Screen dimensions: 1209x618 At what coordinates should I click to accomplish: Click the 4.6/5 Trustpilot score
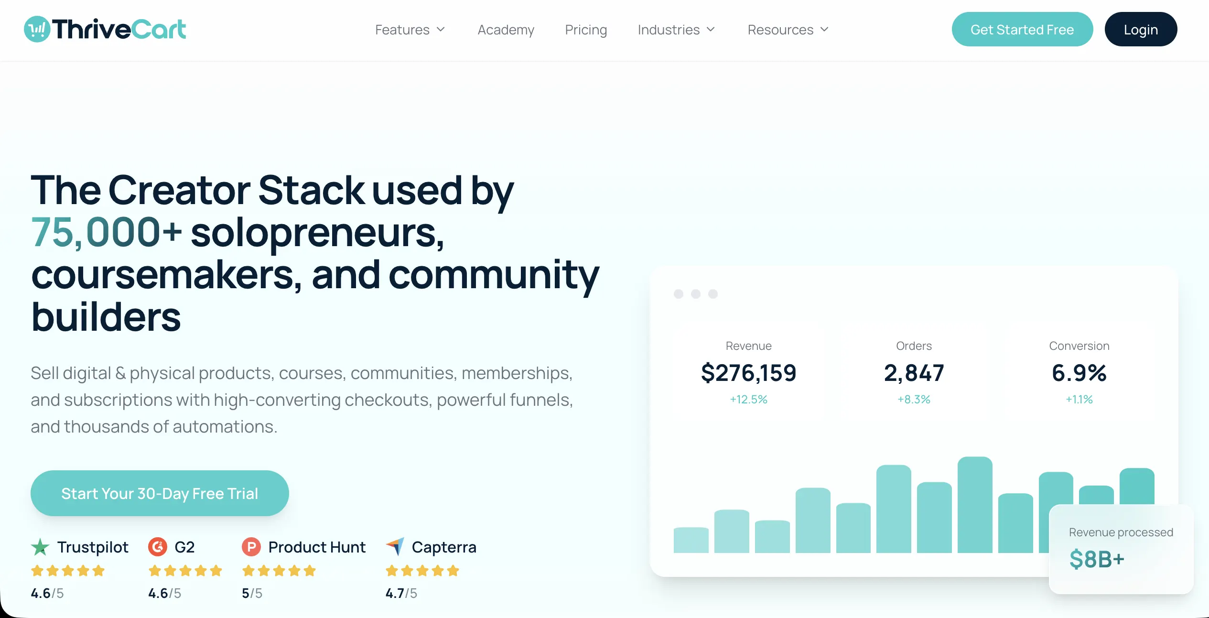pos(47,593)
